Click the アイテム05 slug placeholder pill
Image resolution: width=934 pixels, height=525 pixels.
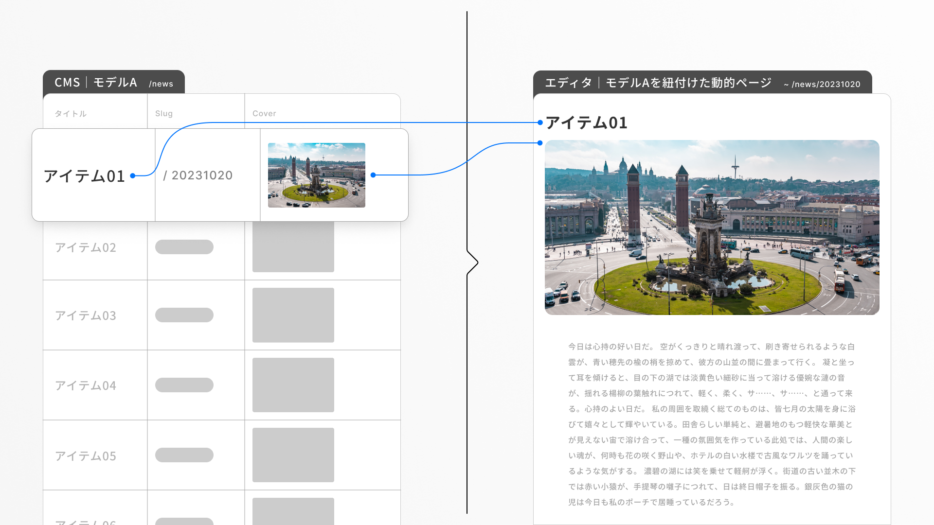(184, 455)
